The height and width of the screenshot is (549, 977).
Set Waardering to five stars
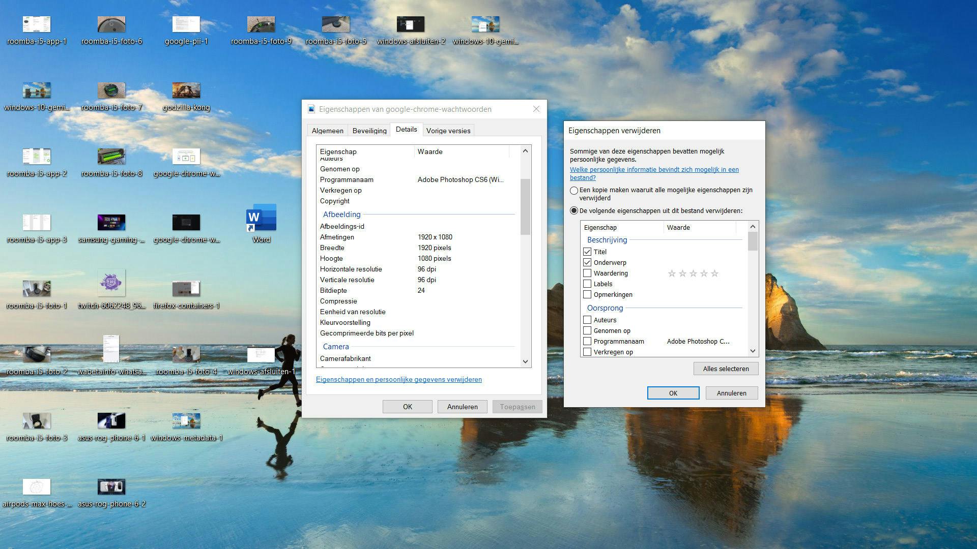click(x=714, y=273)
